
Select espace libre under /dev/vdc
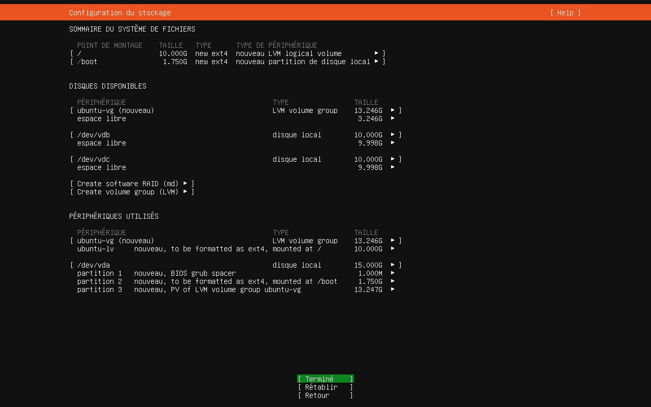point(236,167)
